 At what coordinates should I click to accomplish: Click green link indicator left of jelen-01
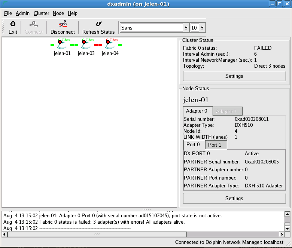(52, 45)
